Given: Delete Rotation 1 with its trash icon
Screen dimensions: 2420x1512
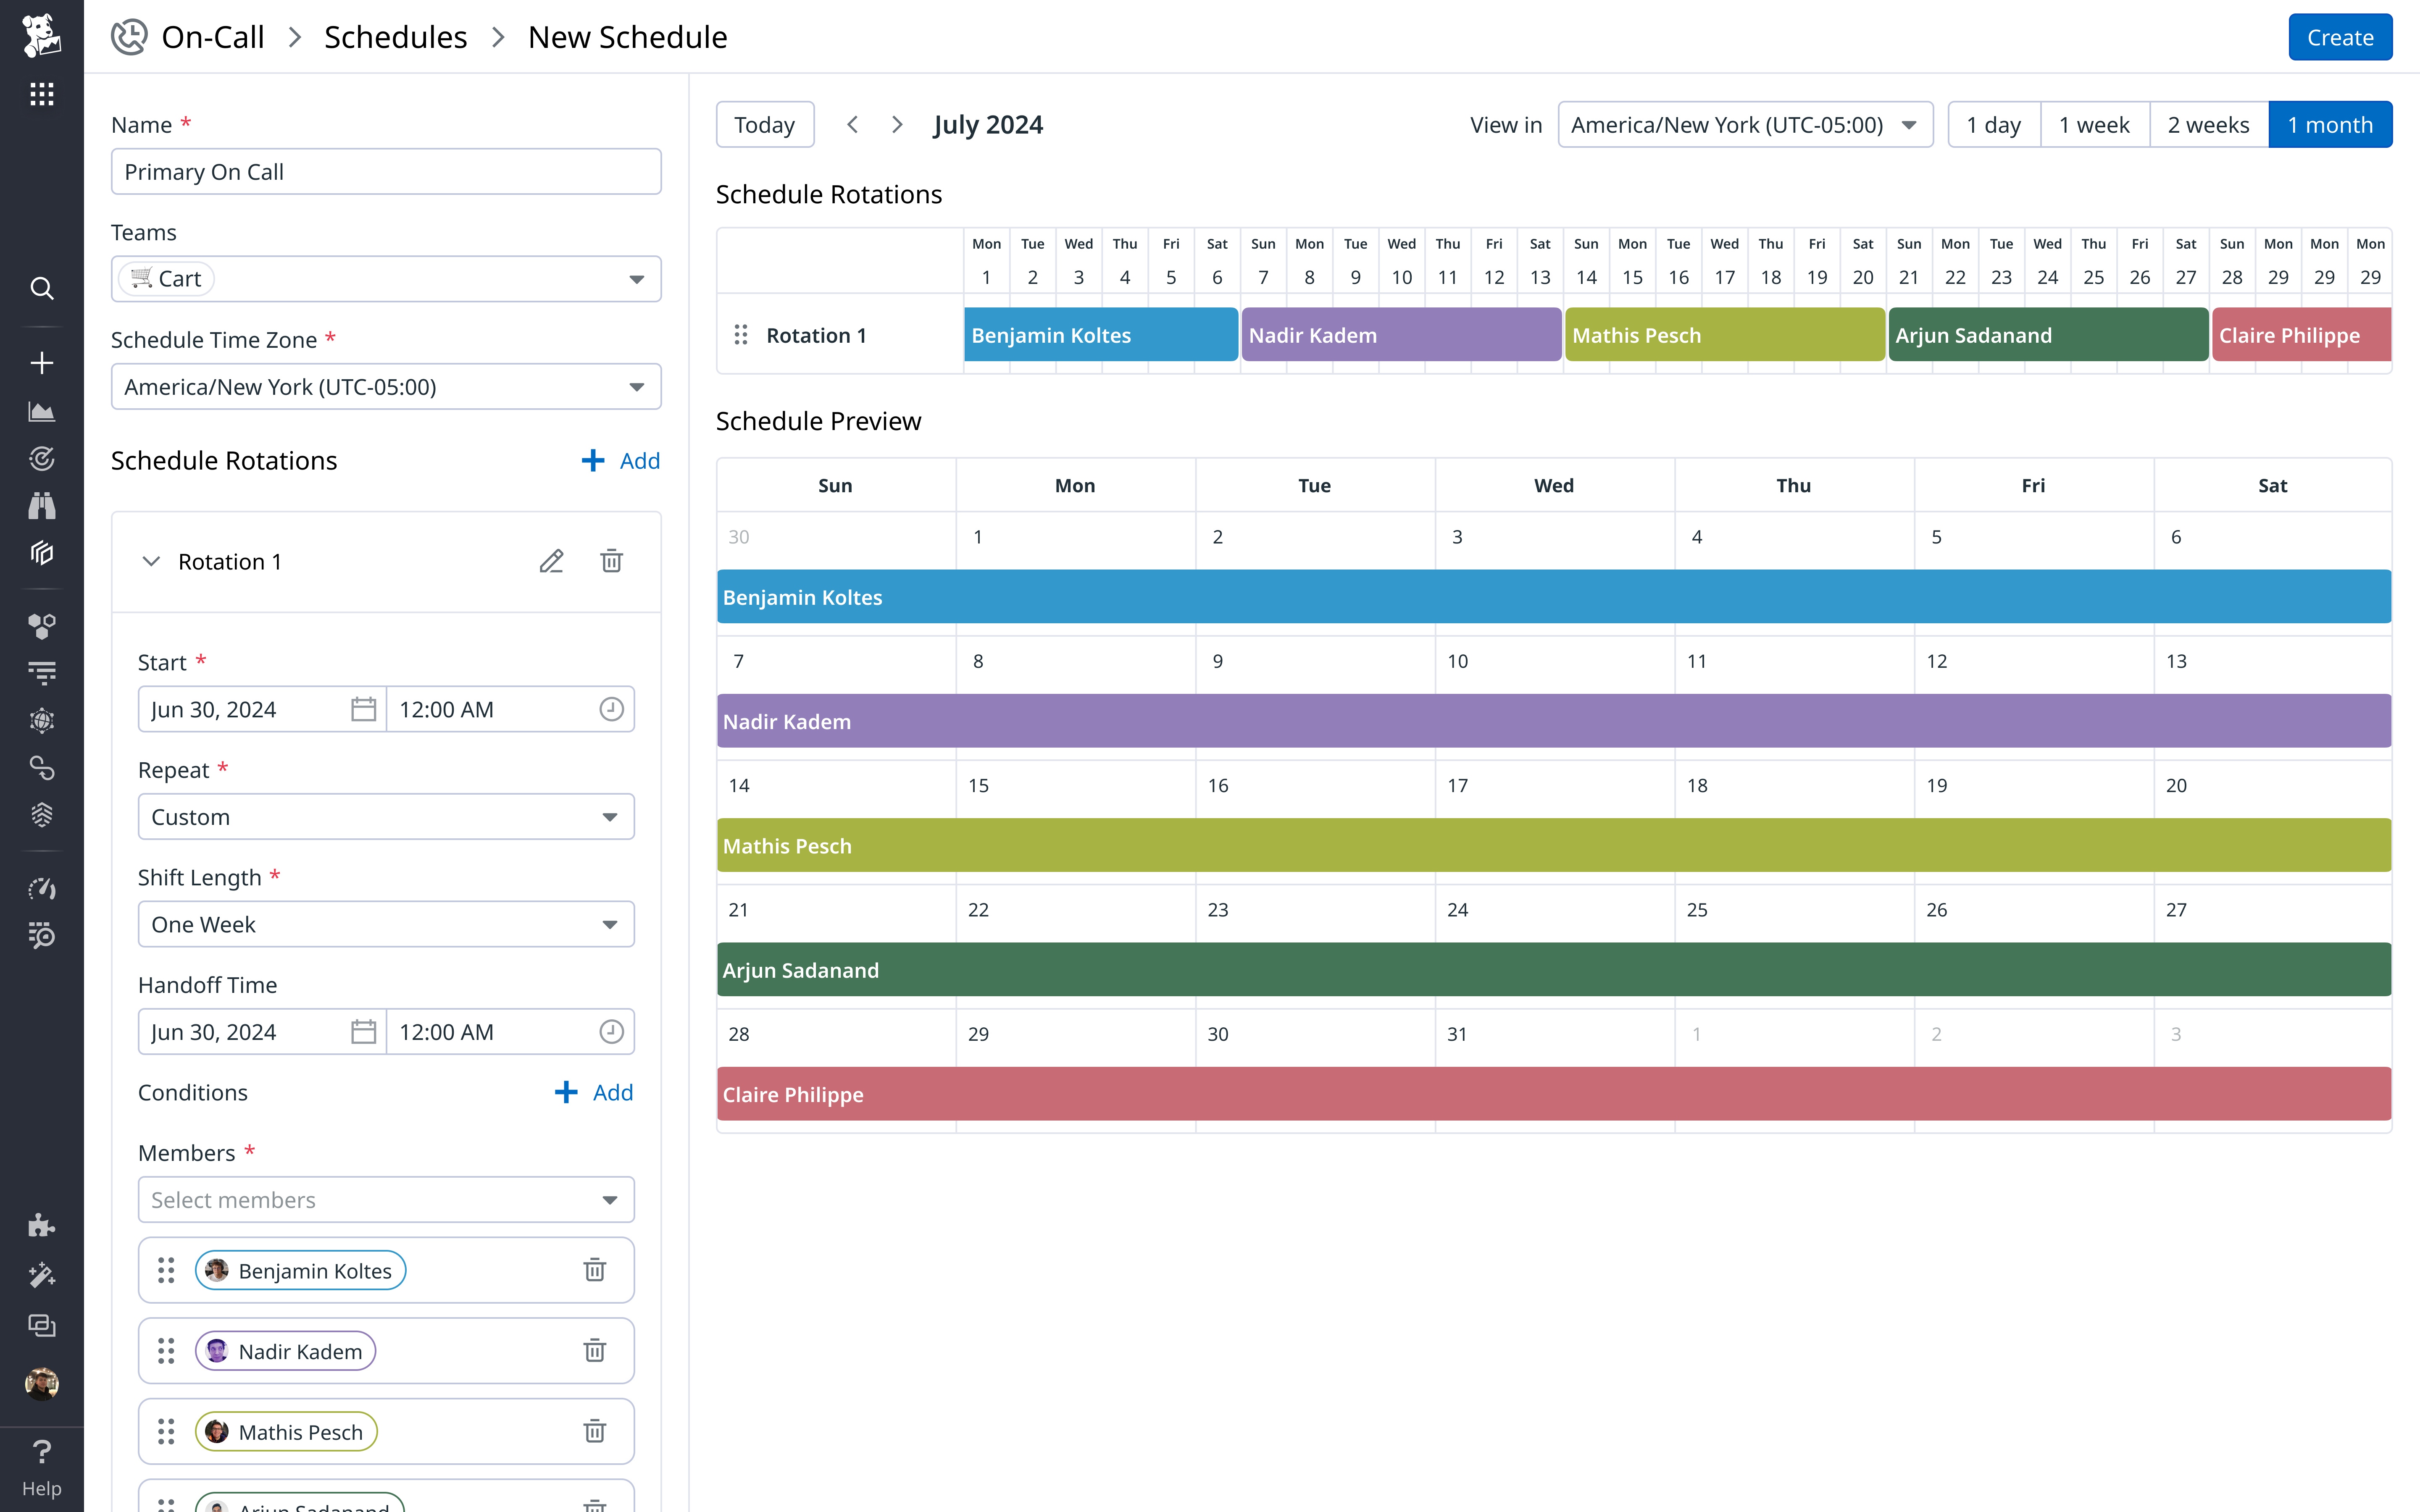Looking at the screenshot, I should (x=611, y=561).
